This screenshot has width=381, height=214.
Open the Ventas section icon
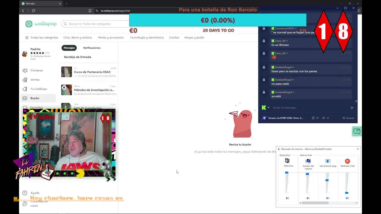click(25, 80)
